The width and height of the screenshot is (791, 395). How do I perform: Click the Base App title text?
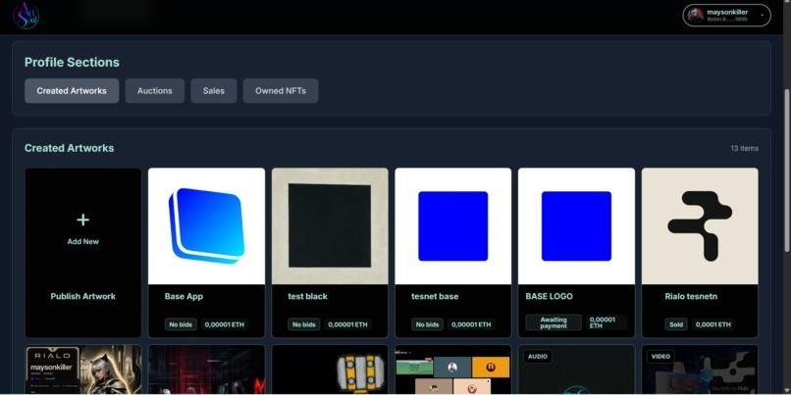184,296
